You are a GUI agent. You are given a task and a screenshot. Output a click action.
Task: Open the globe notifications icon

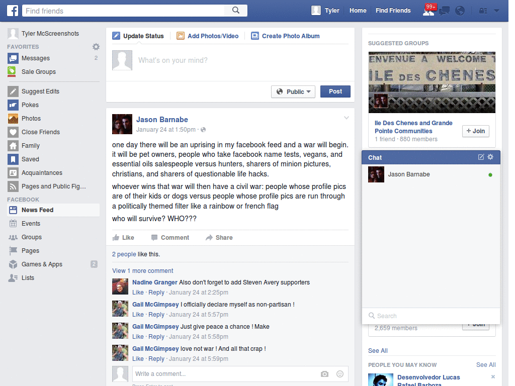coord(460,11)
